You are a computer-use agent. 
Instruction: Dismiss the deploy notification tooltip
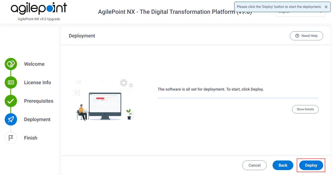coord(326,7)
